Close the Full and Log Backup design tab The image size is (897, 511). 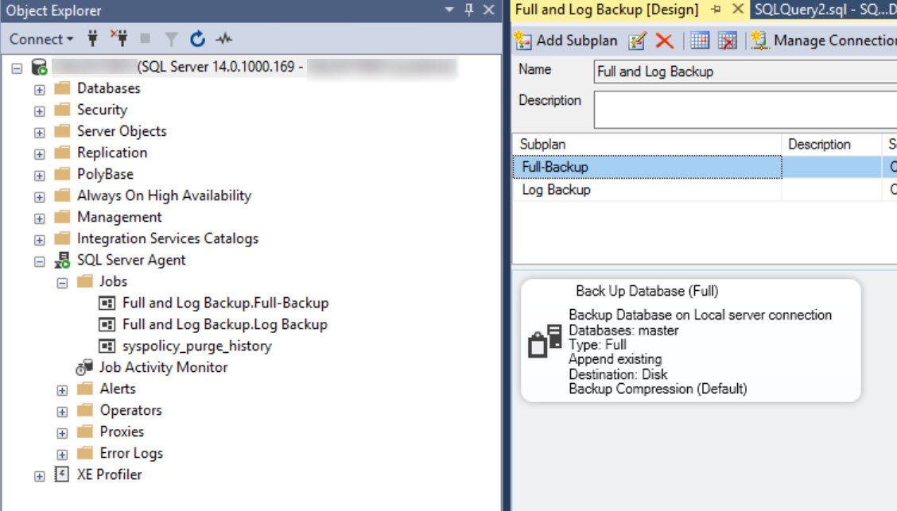coord(738,10)
